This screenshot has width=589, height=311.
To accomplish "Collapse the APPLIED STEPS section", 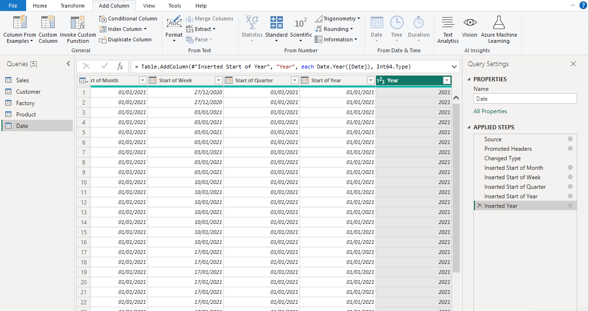I will tap(470, 127).
